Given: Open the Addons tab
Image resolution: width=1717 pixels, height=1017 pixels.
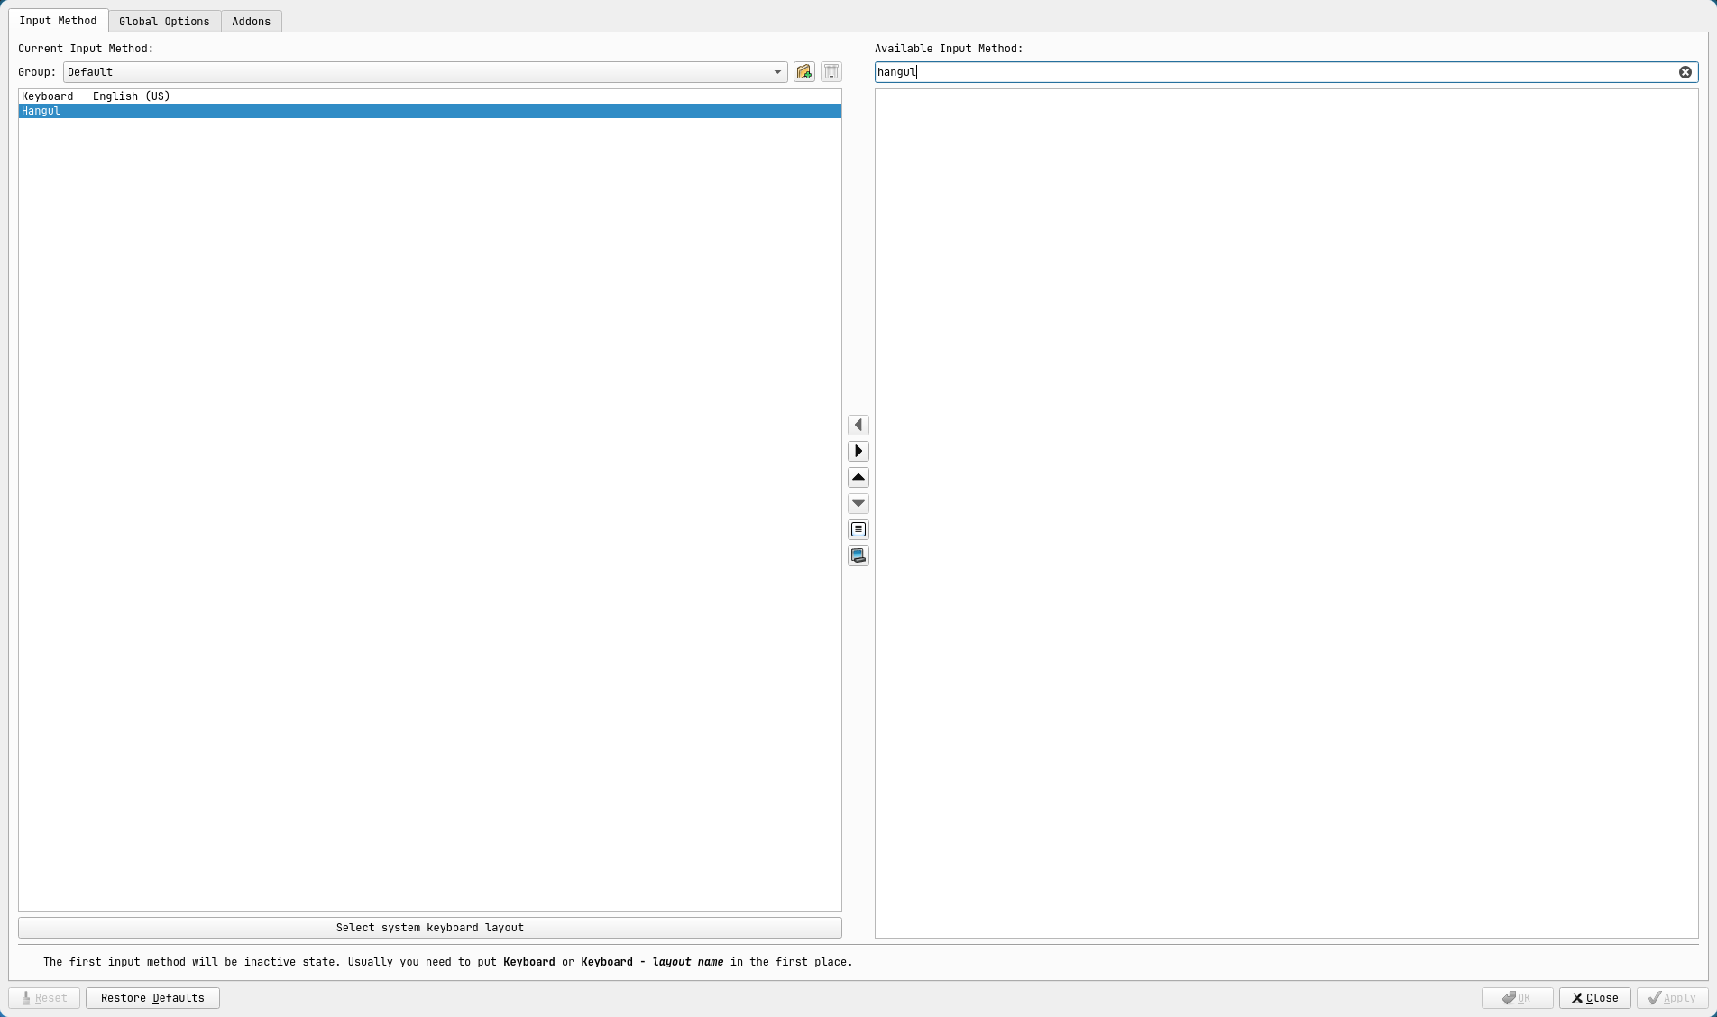Looking at the screenshot, I should [251, 21].
